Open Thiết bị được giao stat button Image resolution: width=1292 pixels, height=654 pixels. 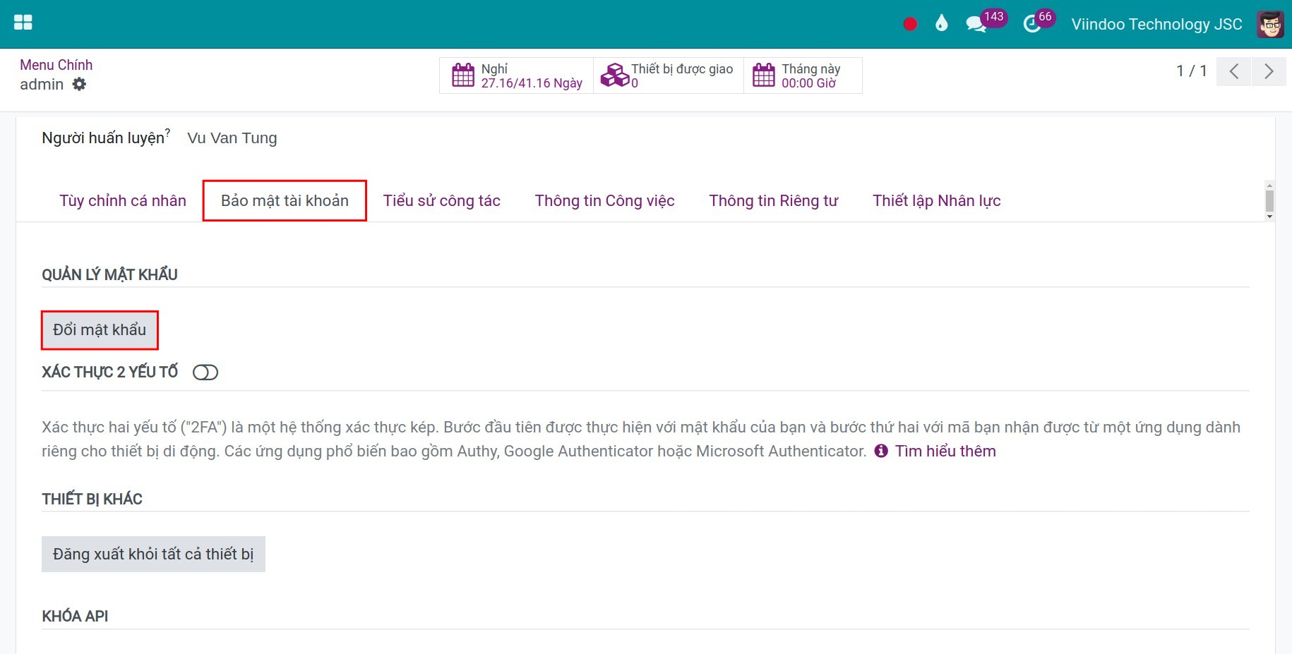pyautogui.click(x=668, y=75)
